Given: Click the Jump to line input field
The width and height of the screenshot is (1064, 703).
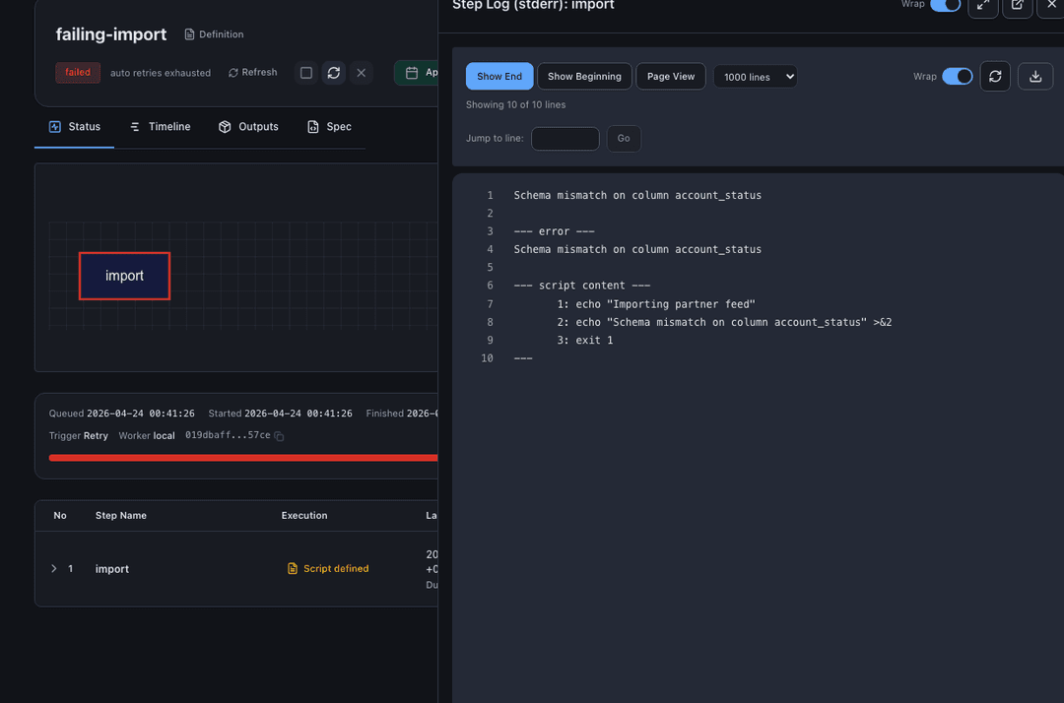Looking at the screenshot, I should point(565,138).
